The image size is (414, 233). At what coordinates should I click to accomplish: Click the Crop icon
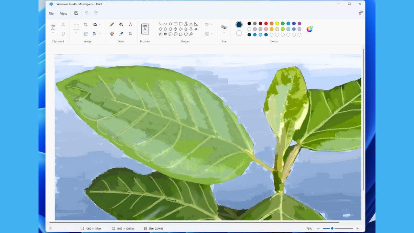pyautogui.click(x=86, y=25)
